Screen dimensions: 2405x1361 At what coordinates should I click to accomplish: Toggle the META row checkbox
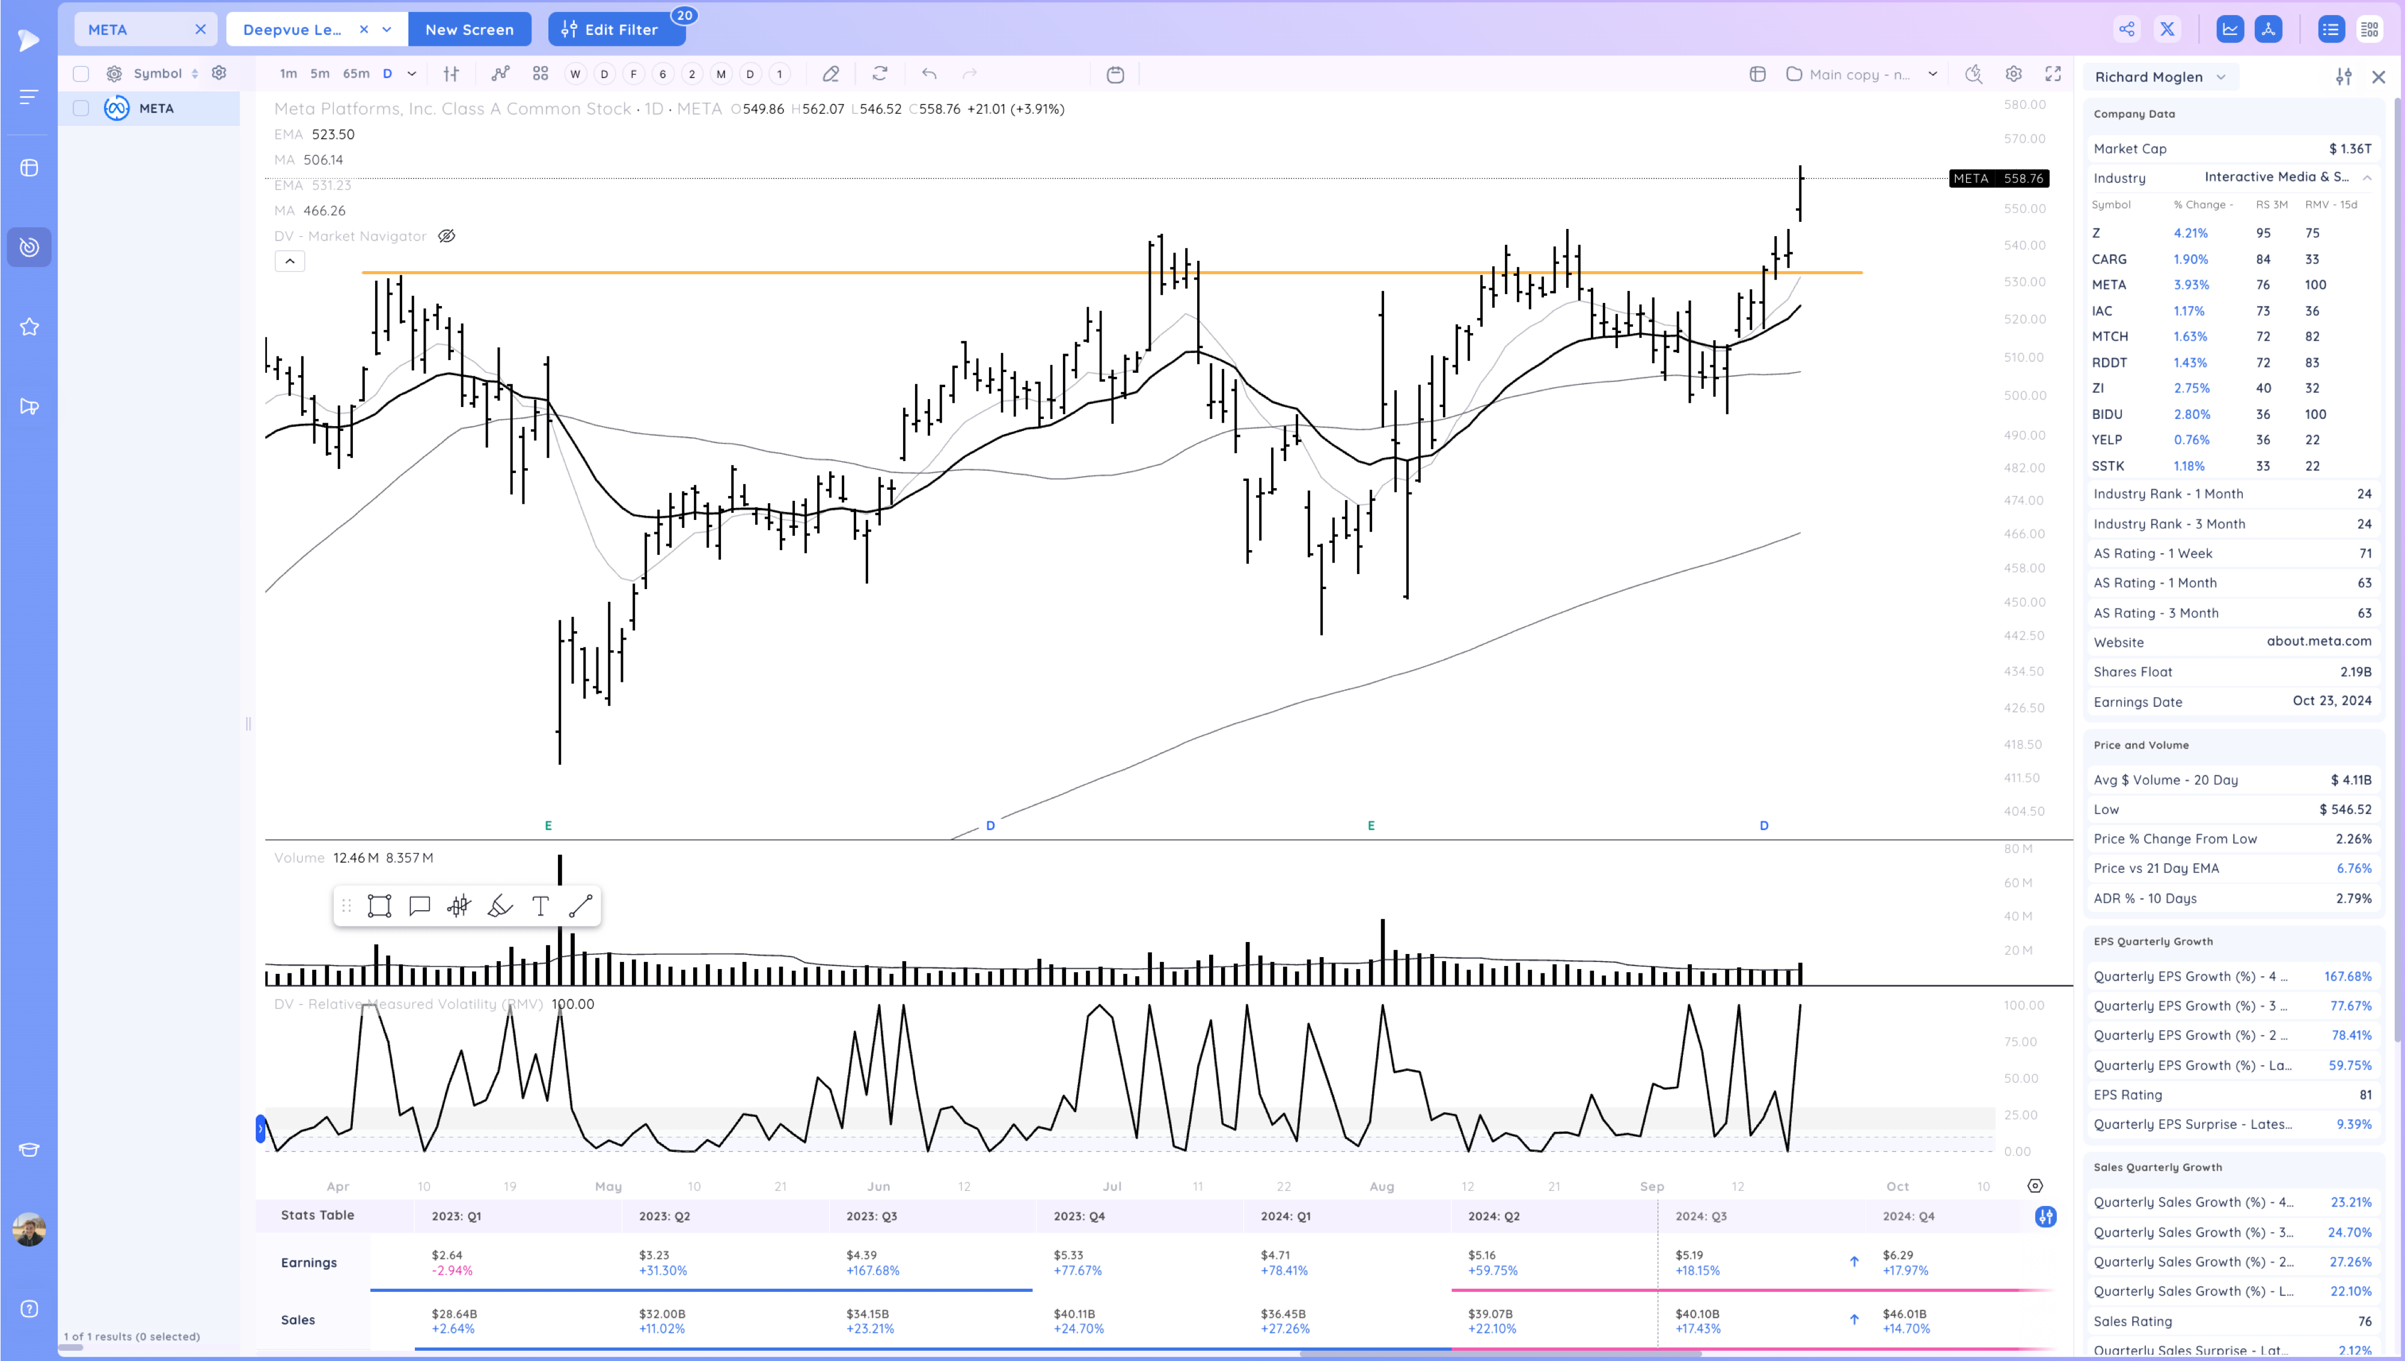click(x=81, y=108)
